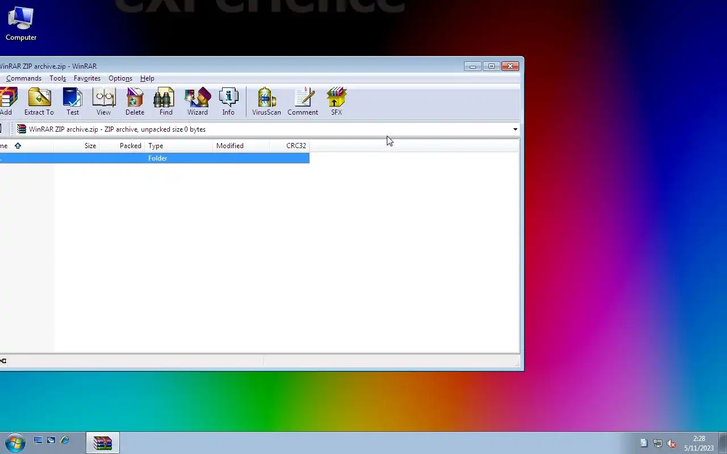Open the Favorites menu
Screen dimensions: 727x454
87,78
